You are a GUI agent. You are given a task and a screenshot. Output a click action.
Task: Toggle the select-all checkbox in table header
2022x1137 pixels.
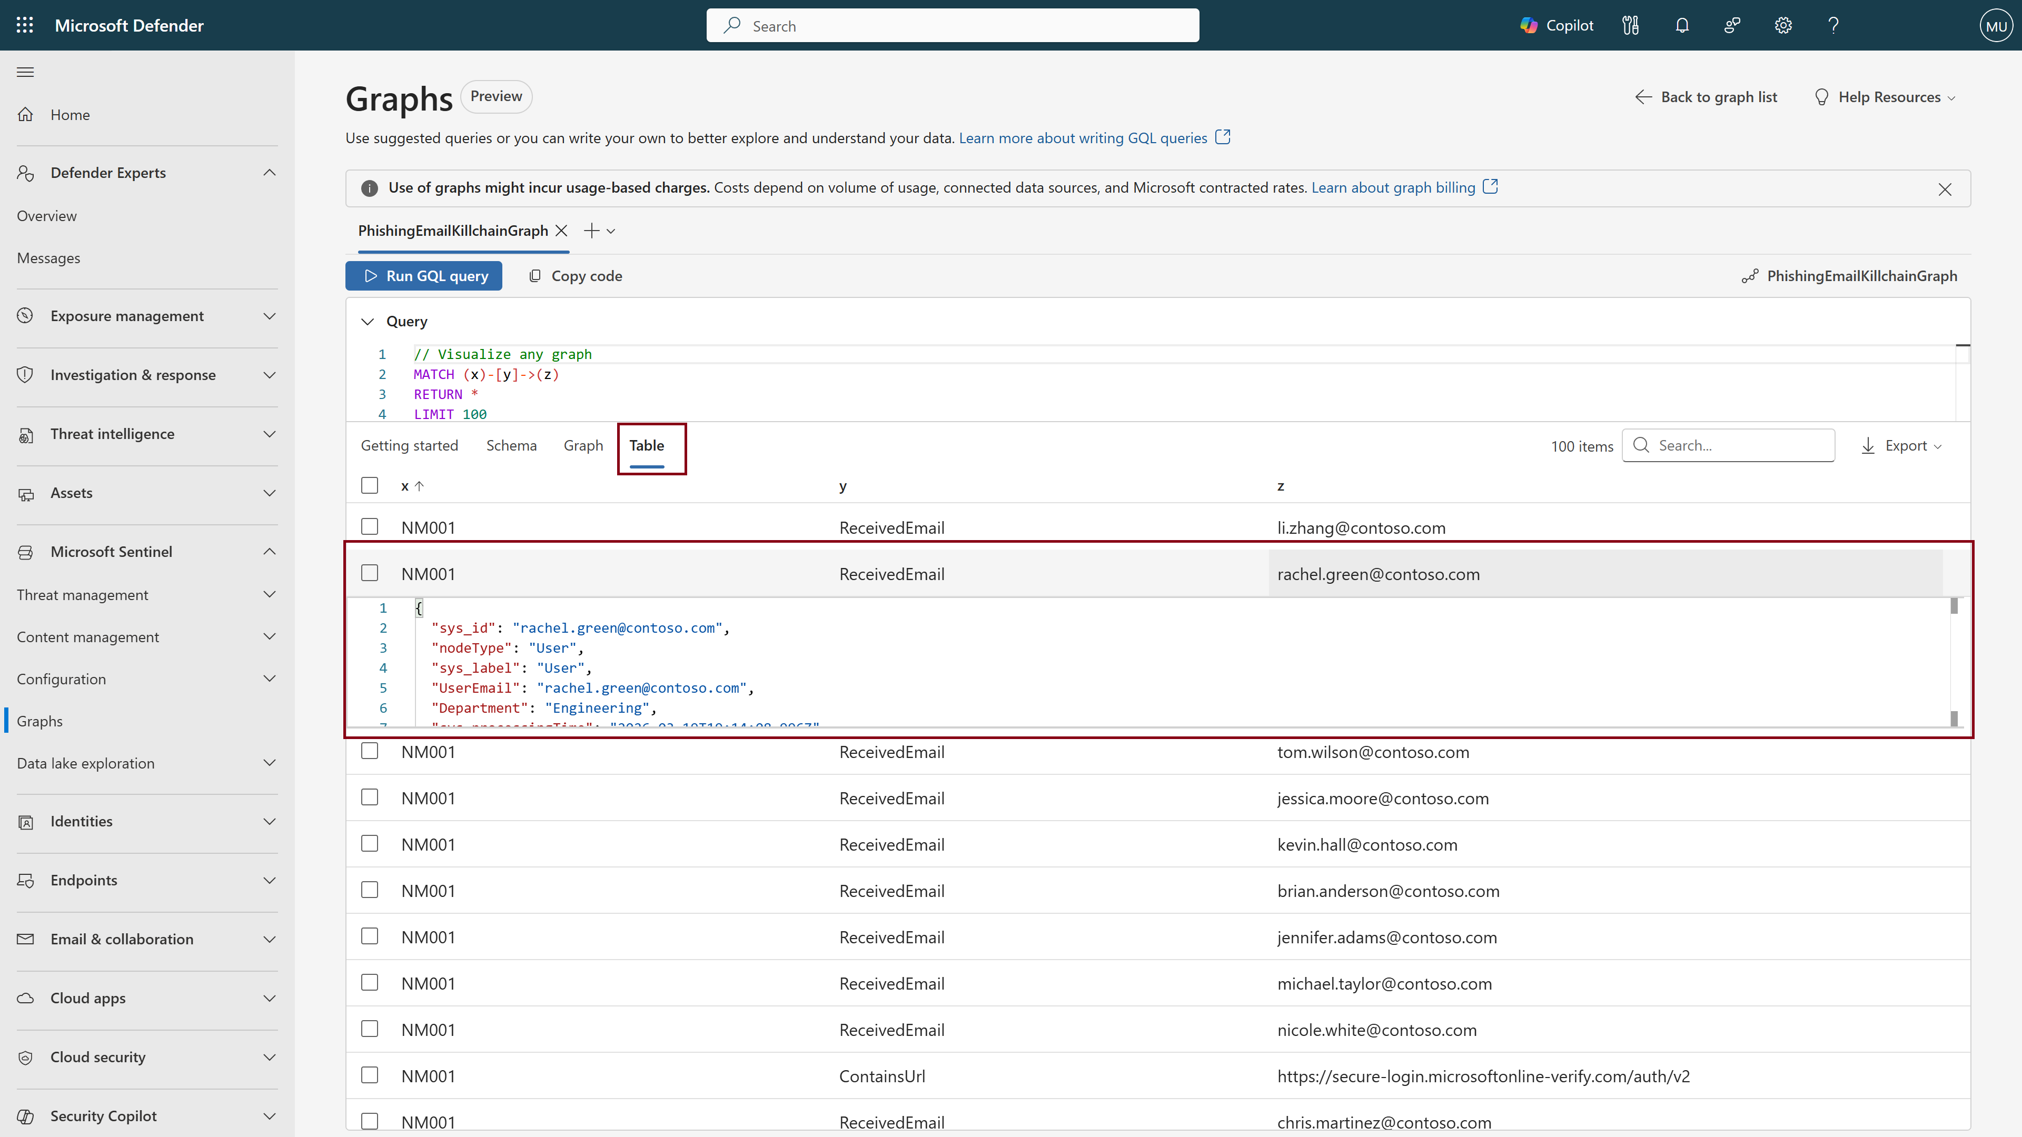[x=370, y=486]
